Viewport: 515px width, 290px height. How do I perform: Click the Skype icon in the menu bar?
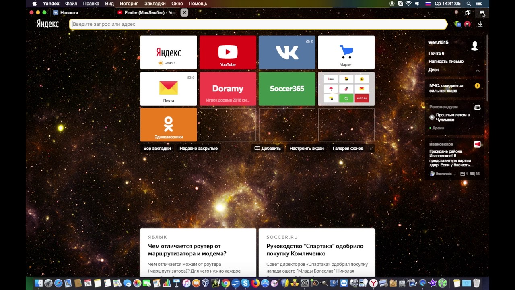click(400, 4)
